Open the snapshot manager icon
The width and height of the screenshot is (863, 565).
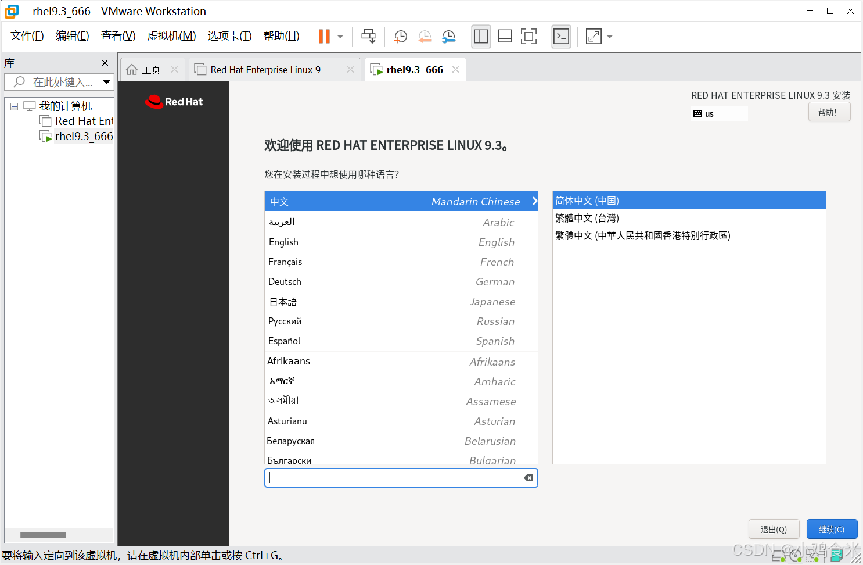[449, 37]
